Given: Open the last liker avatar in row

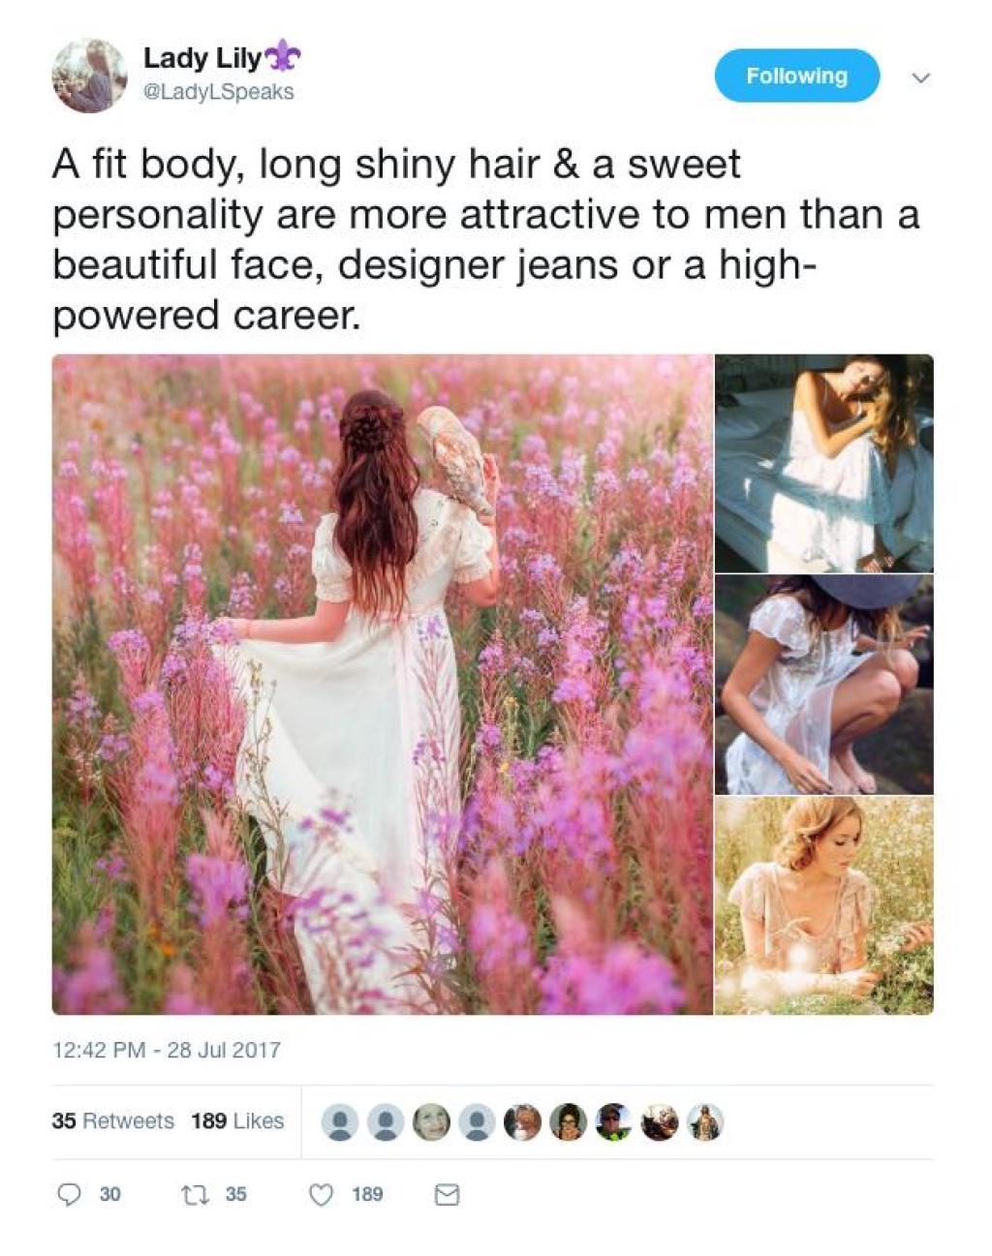Looking at the screenshot, I should tap(704, 1121).
